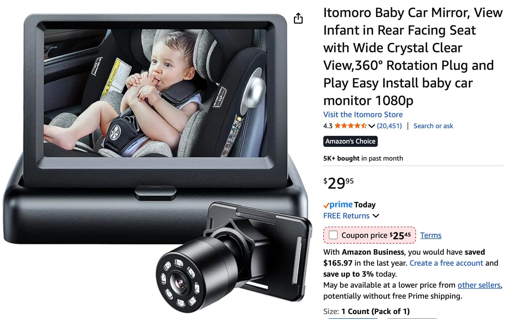Open the FREE Returns details
This screenshot has width=513, height=319.
pyautogui.click(x=346, y=216)
